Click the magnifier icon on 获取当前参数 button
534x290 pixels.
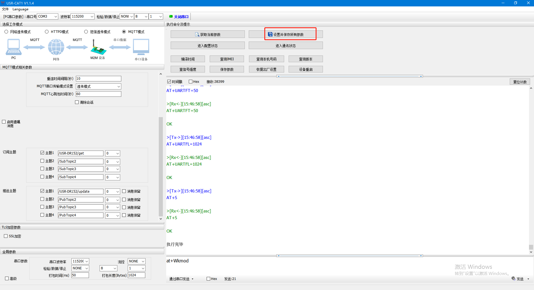coord(197,35)
